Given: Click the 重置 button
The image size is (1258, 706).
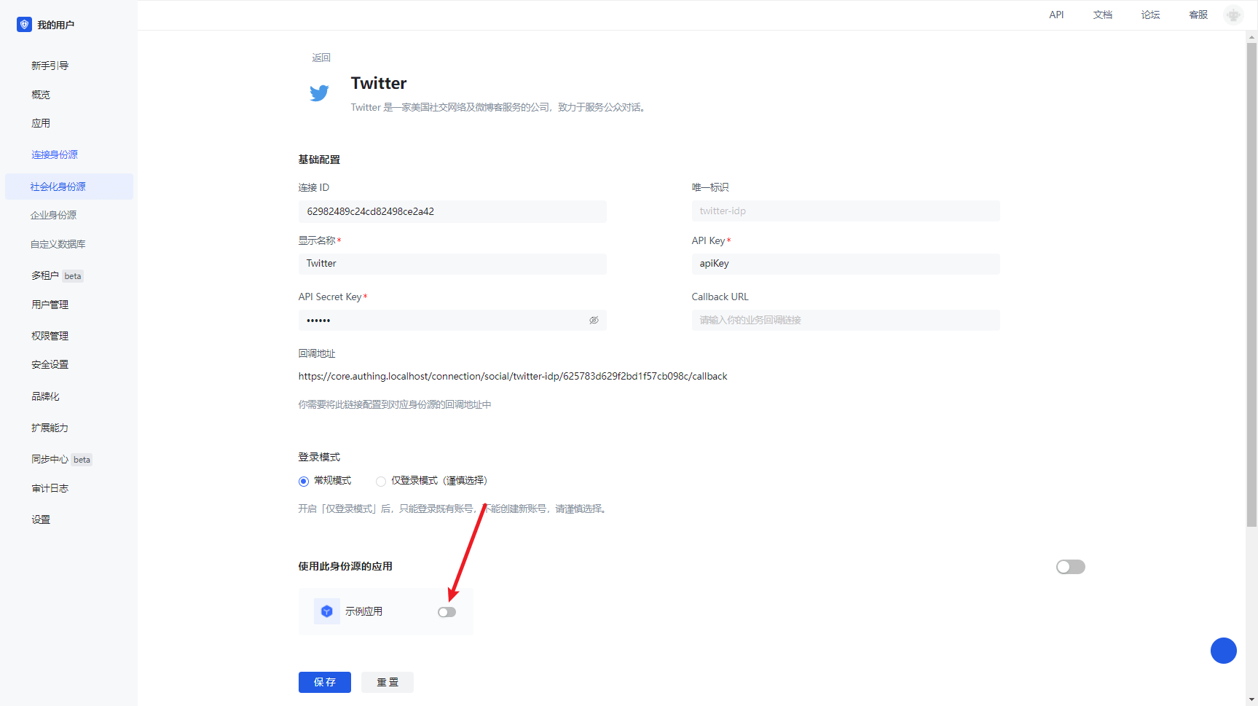Looking at the screenshot, I should 387,682.
